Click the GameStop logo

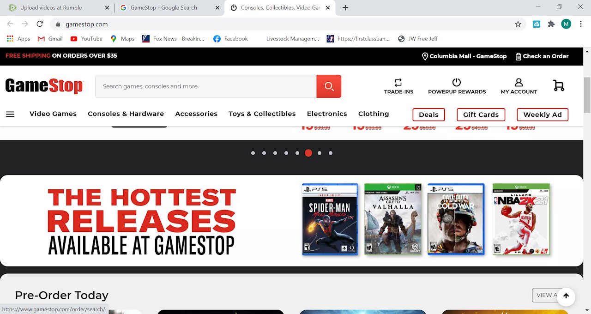click(44, 86)
